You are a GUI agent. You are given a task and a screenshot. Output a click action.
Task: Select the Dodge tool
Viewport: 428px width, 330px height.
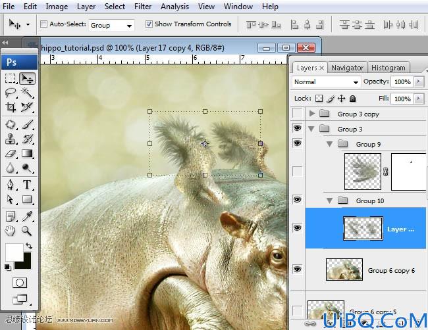tap(27, 168)
